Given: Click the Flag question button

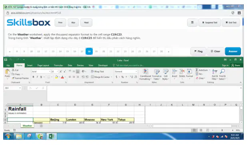Looking at the screenshot, I should (x=198, y=51).
